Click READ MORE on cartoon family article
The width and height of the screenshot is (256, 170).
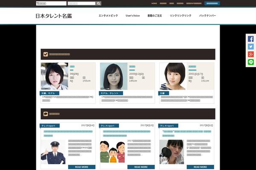(141, 167)
